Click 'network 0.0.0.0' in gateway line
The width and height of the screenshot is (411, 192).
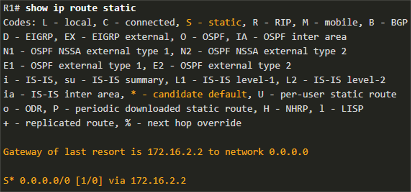tap(266, 152)
